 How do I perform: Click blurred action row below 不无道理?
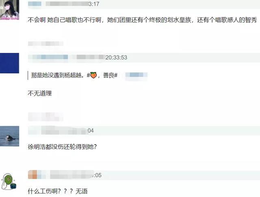(x=45, y=116)
